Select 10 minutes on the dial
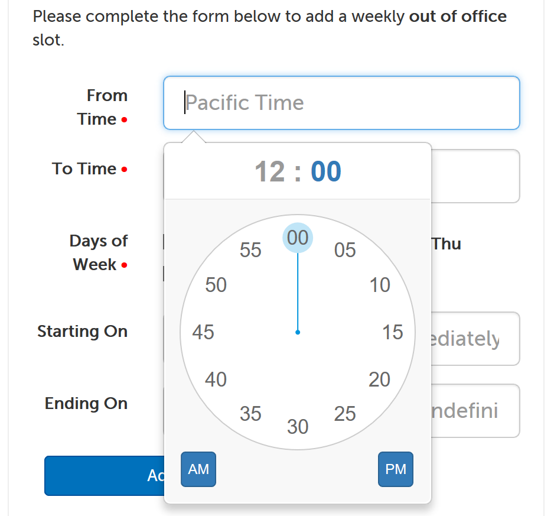The image size is (554, 516). point(380,285)
